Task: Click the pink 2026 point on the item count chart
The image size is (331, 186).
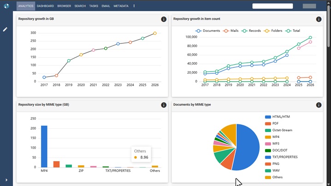Action: pos(310,42)
